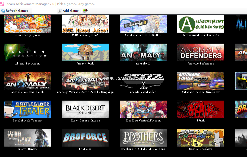Viewport: 247px width, 157px height.
Task: Click the '100% Orange Juice' title text
Action: tap(28, 35)
